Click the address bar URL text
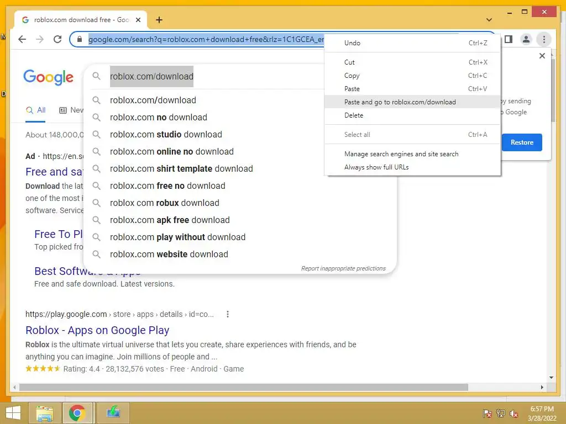566x424 pixels. pyautogui.click(x=206, y=39)
